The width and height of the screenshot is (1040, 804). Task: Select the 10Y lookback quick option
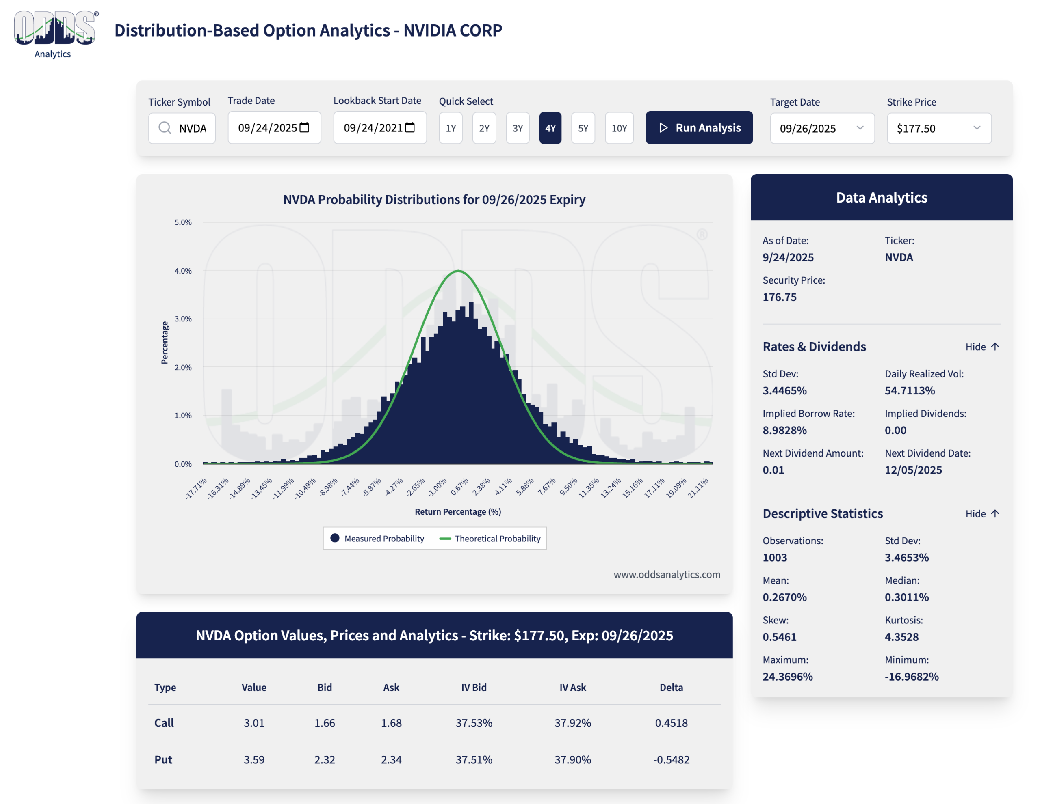[619, 128]
